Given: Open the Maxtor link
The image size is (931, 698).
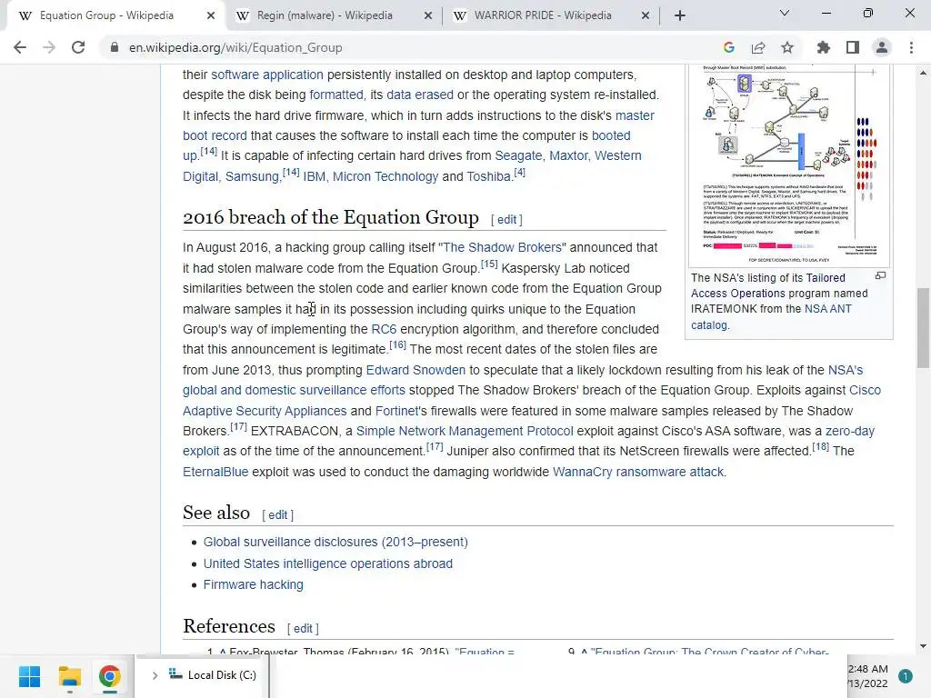Looking at the screenshot, I should [568, 156].
